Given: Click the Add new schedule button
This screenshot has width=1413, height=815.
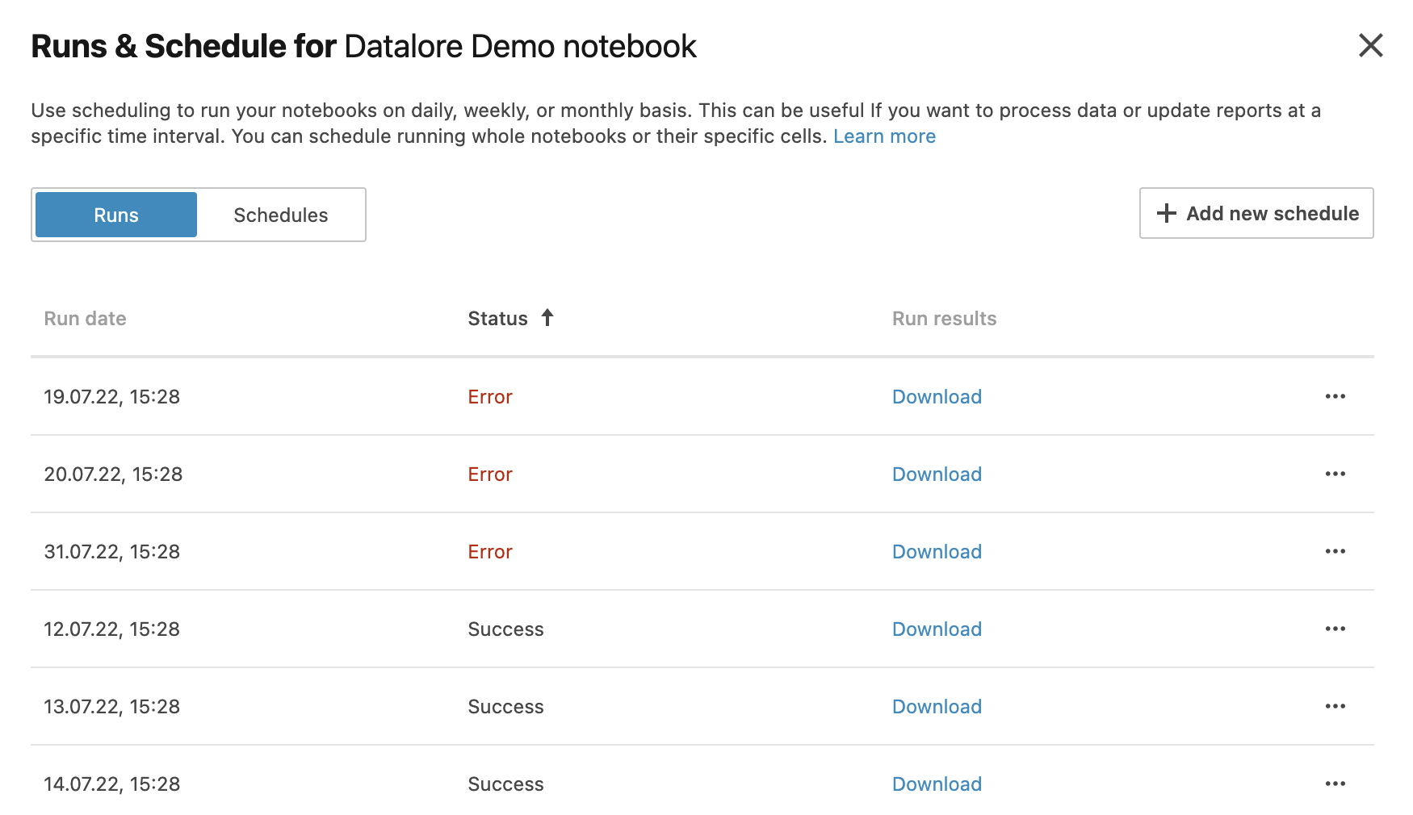Looking at the screenshot, I should pos(1256,213).
